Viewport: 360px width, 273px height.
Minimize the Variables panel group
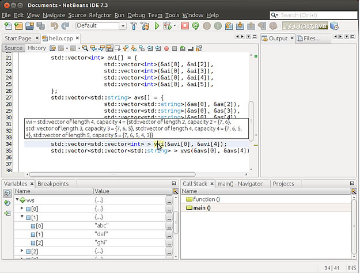coord(174,184)
